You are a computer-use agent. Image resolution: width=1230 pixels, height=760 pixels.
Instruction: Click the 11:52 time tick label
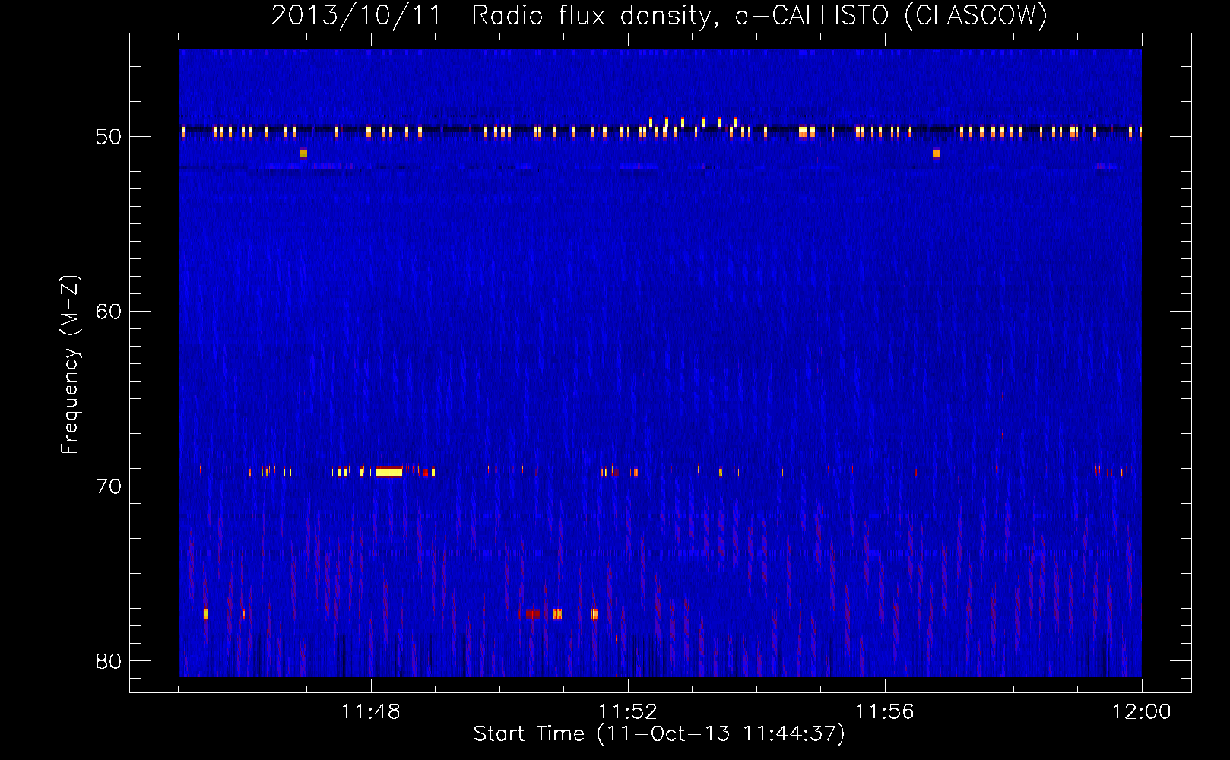628,712
